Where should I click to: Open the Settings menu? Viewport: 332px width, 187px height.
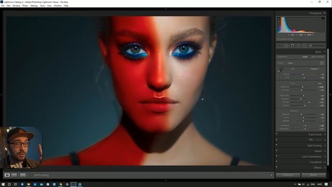coord(34,6)
